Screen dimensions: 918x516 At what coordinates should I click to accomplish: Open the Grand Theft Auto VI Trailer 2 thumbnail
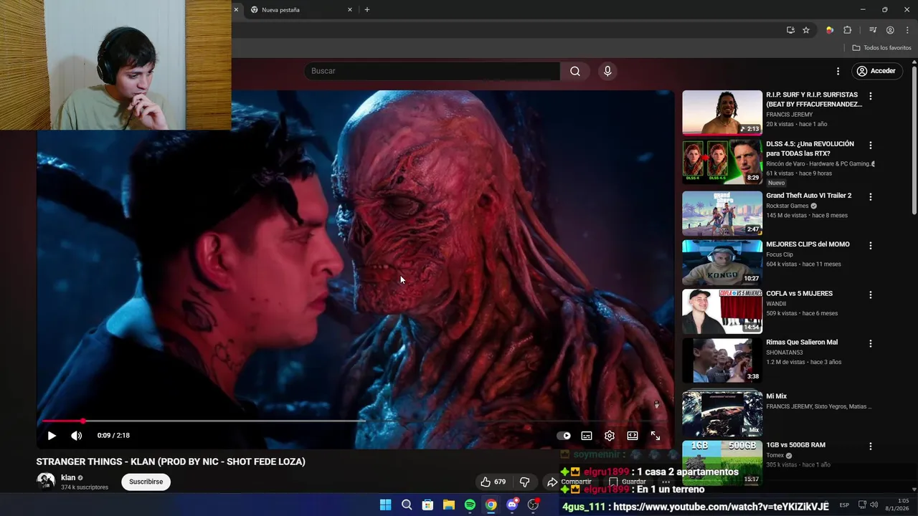pos(722,213)
